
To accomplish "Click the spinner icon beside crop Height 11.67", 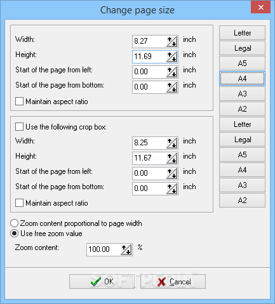I will click(x=171, y=158).
